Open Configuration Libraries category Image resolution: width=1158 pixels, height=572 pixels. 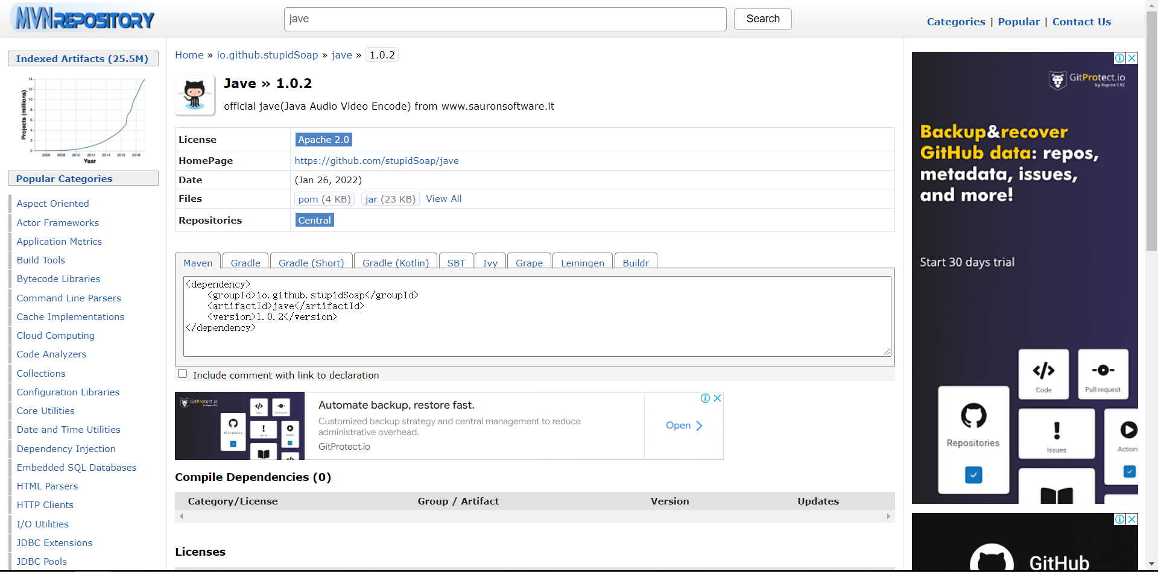tap(68, 392)
